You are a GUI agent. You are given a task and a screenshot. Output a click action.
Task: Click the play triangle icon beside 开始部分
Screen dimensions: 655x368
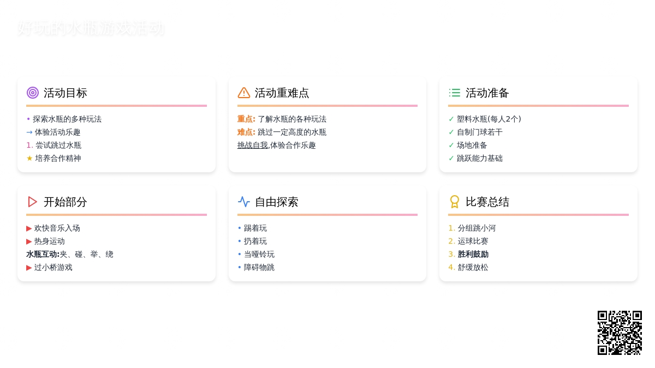click(33, 202)
